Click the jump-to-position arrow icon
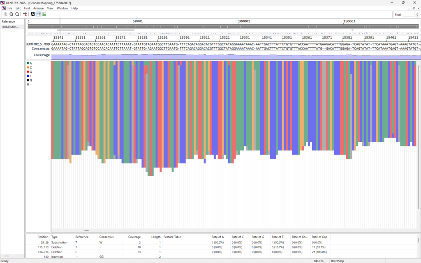 [25, 14]
